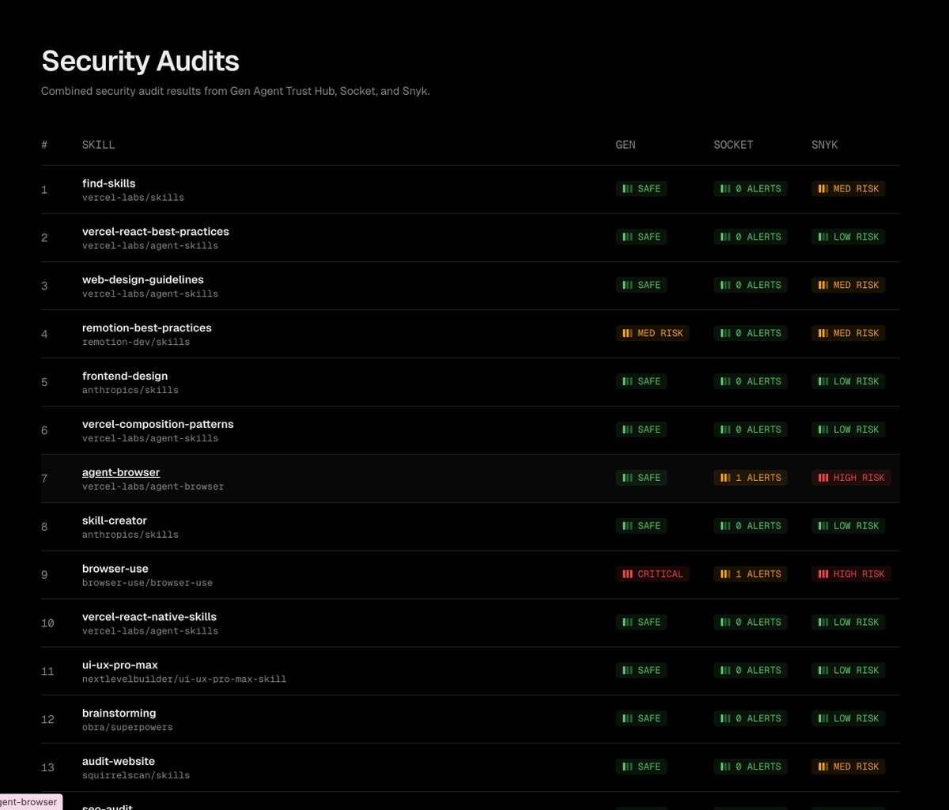Click the squirrelscan/skills repo text

coord(136,777)
